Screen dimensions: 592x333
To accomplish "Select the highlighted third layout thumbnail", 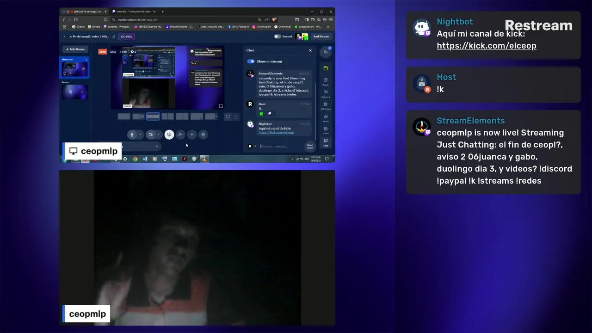I will pos(153,117).
